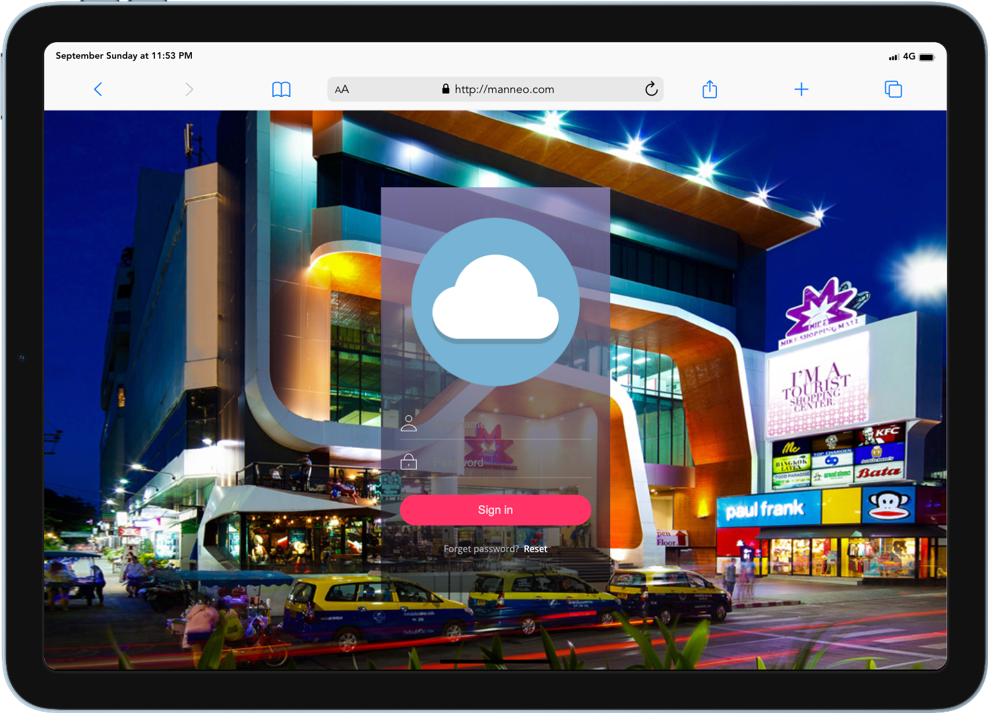This screenshot has height=713, width=988.
Task: Follow the Reset password link
Action: [x=536, y=549]
